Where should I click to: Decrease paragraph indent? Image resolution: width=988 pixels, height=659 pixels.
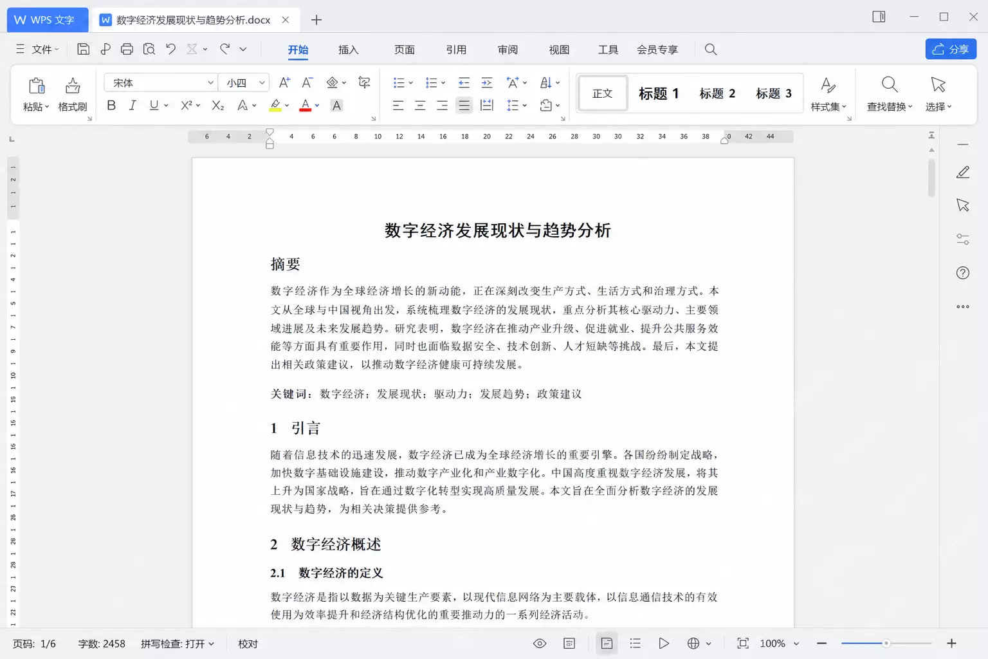464,82
